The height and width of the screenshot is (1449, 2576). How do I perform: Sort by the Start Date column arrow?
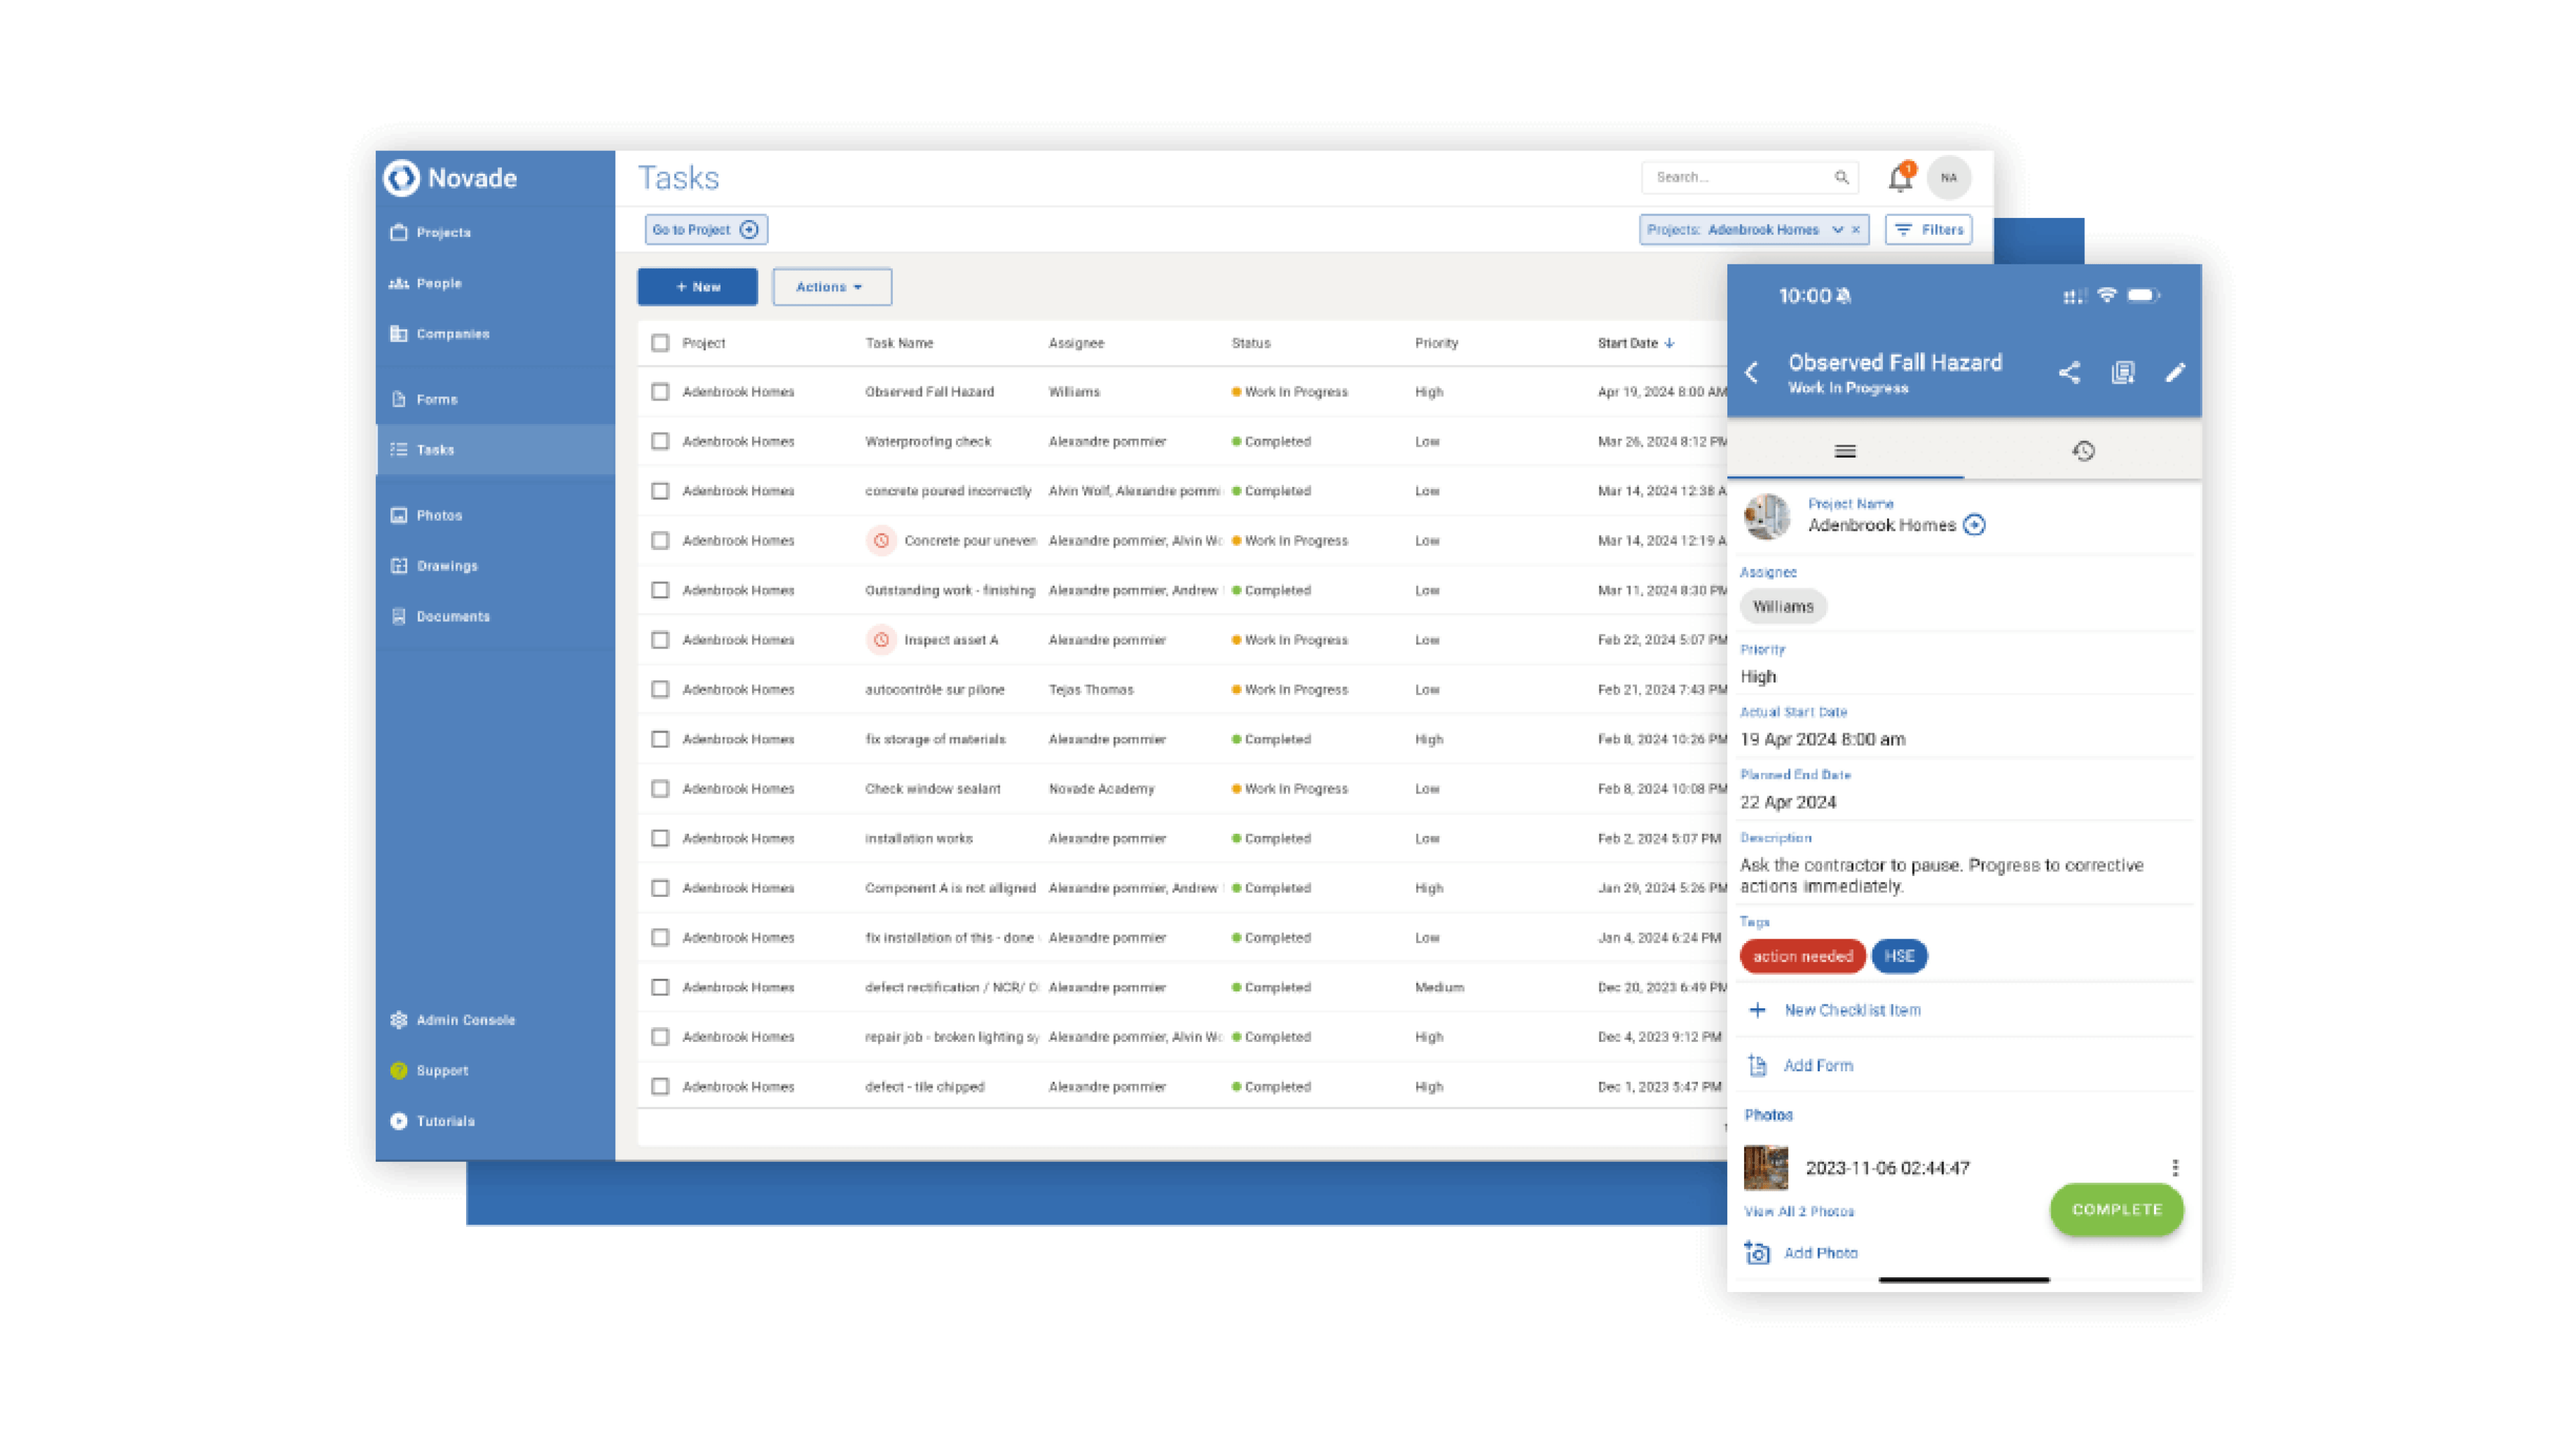click(x=1669, y=343)
